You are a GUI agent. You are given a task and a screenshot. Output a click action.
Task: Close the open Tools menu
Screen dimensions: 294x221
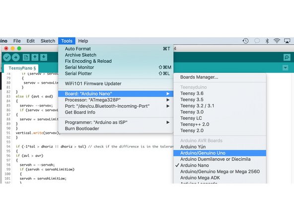pos(67,41)
